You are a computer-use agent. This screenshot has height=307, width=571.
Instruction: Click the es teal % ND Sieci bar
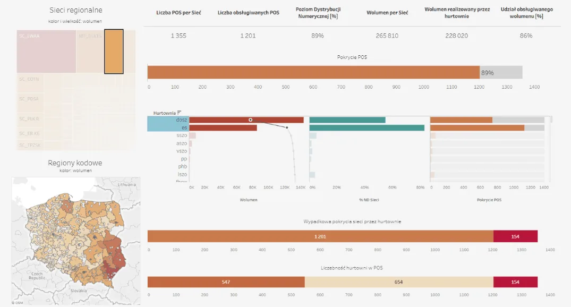click(367, 128)
